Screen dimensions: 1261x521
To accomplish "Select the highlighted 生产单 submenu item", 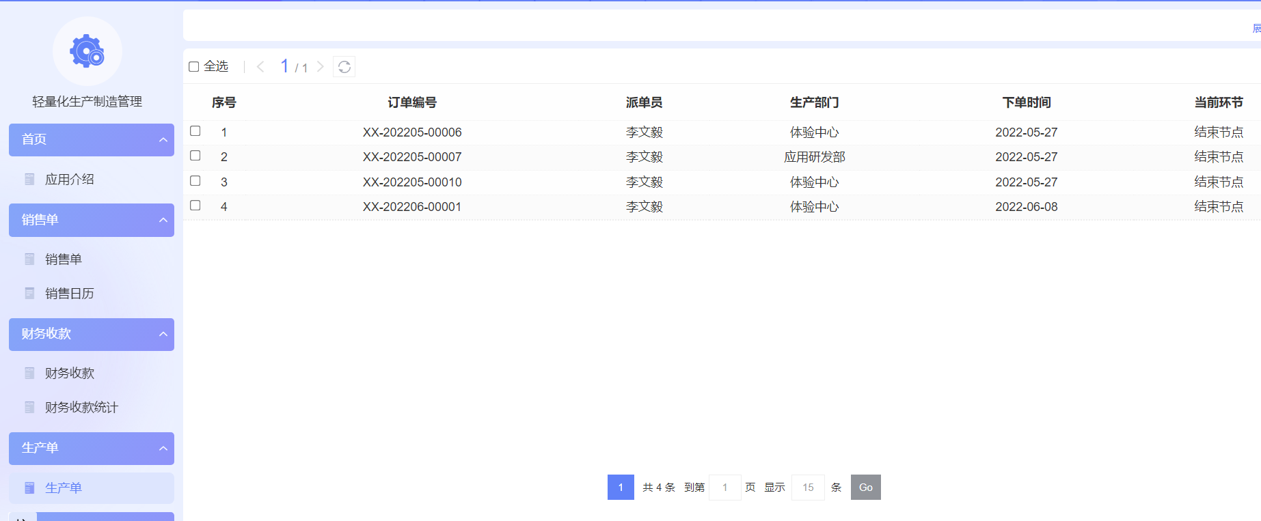I will [x=92, y=488].
